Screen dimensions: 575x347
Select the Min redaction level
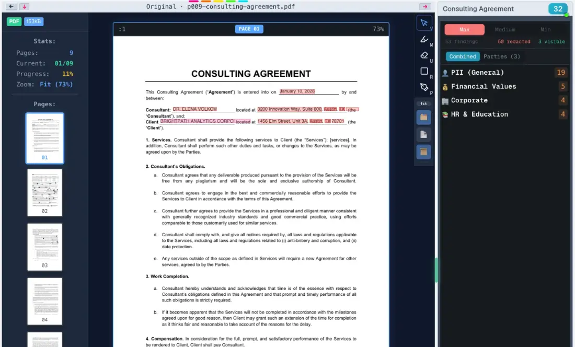pos(545,29)
